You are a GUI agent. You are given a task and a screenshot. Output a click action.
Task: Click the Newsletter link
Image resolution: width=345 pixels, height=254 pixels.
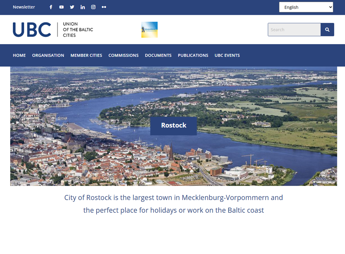click(24, 7)
